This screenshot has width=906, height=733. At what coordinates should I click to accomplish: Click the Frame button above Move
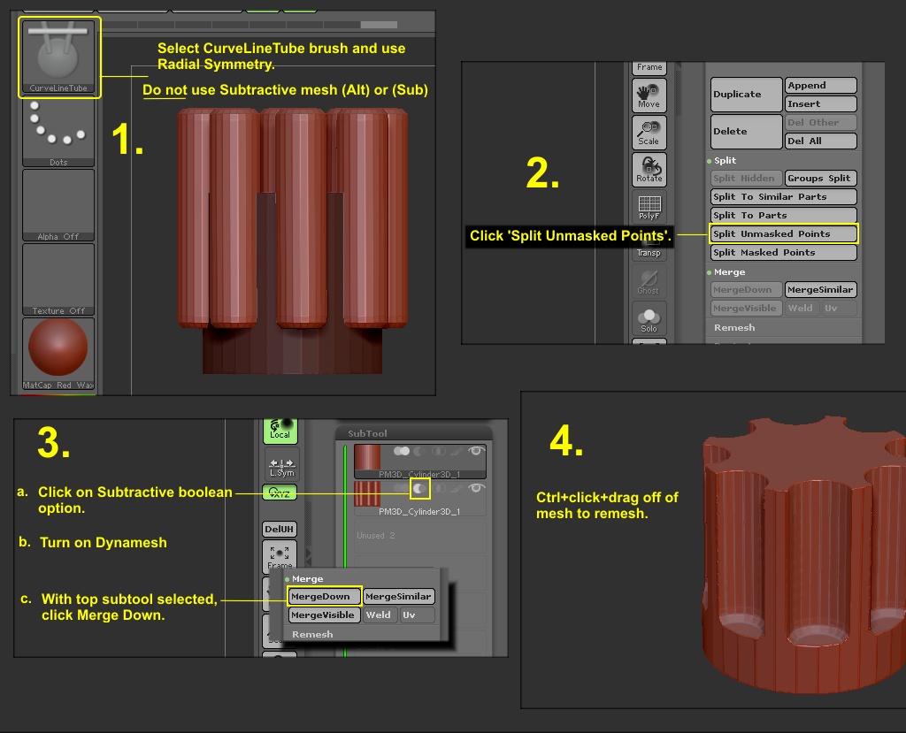pyautogui.click(x=649, y=67)
